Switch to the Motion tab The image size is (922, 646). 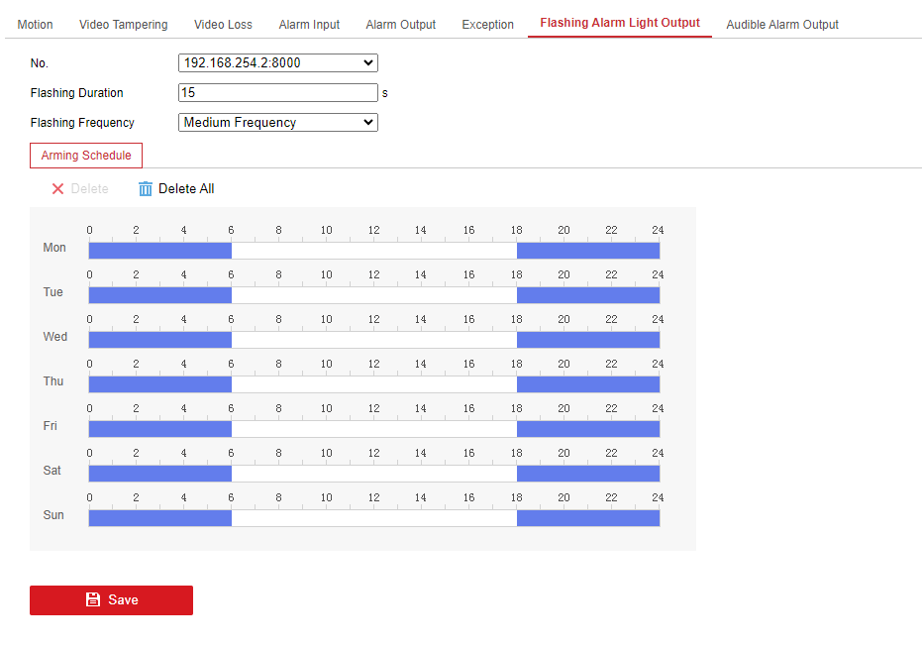point(36,25)
